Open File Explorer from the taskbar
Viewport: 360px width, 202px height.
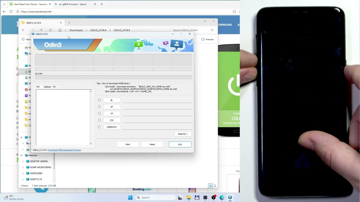(x=188, y=198)
